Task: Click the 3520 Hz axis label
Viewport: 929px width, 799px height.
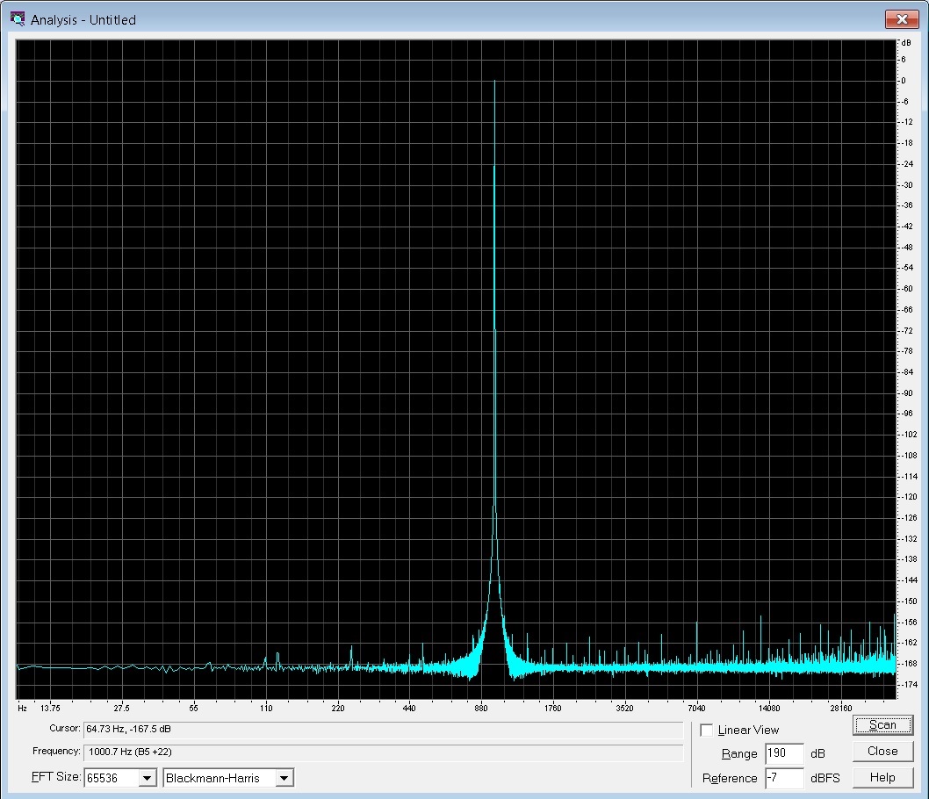Action: (x=624, y=708)
